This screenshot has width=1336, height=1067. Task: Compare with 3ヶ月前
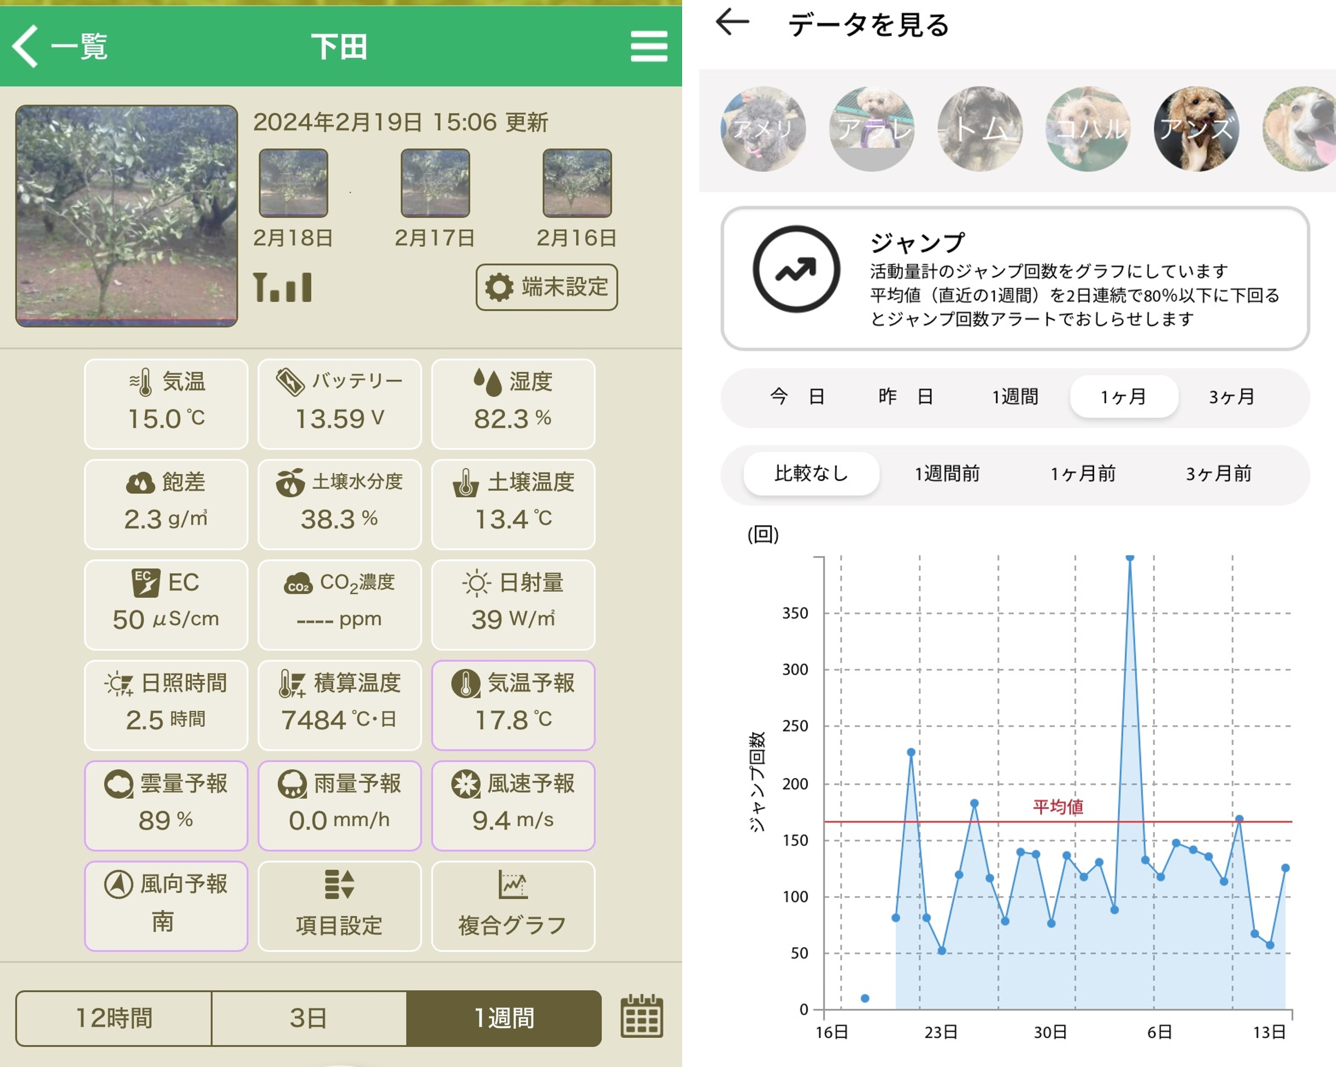[x=1218, y=473]
